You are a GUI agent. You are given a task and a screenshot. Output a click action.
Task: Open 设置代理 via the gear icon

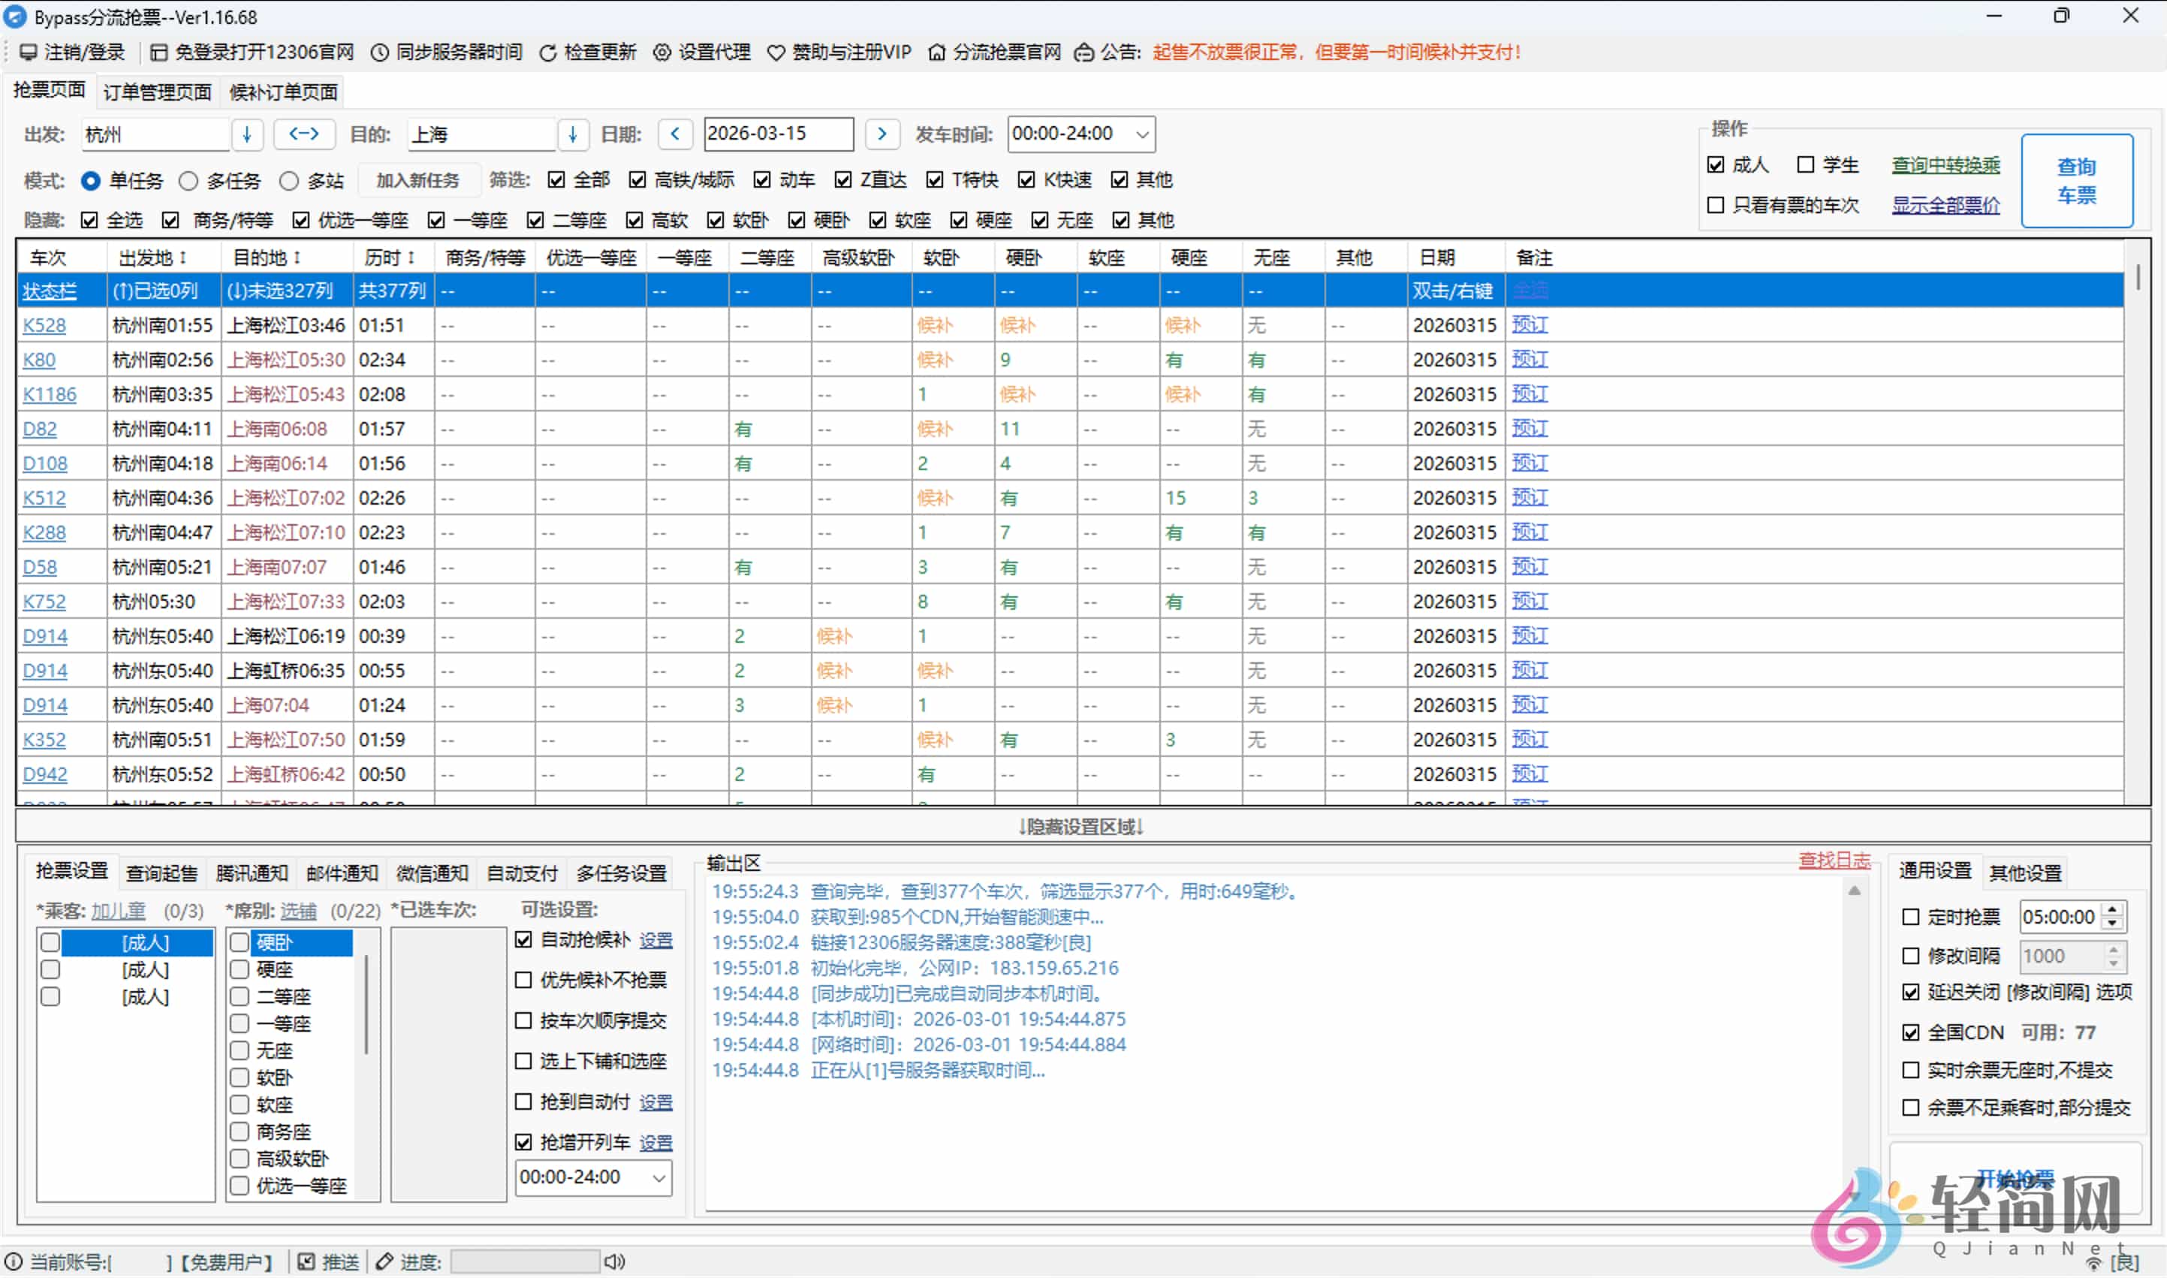click(x=662, y=53)
